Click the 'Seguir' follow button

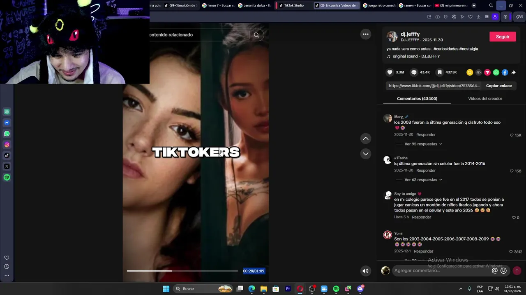pyautogui.click(x=503, y=36)
